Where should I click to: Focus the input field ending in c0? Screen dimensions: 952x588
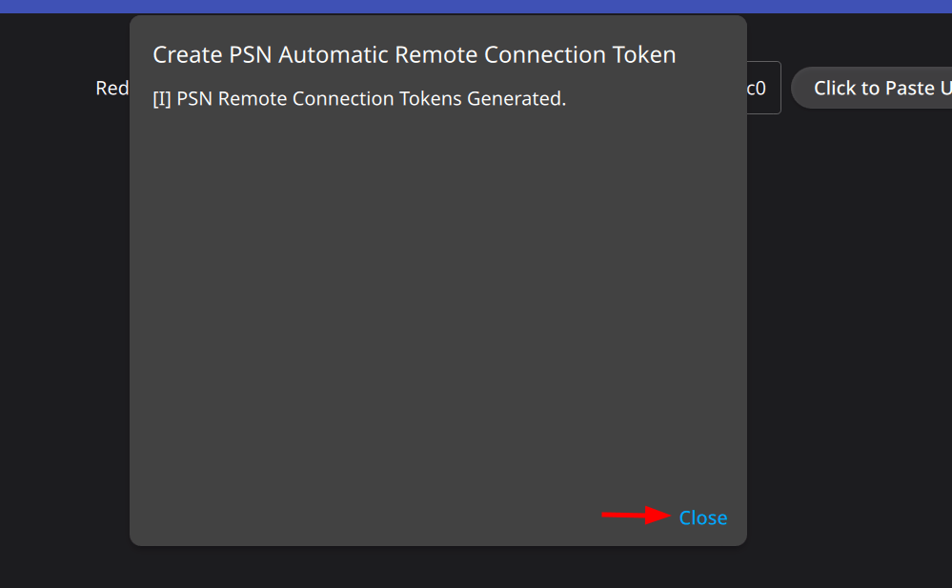tap(763, 88)
